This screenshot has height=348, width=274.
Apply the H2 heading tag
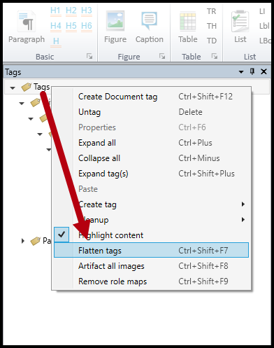(x=71, y=11)
